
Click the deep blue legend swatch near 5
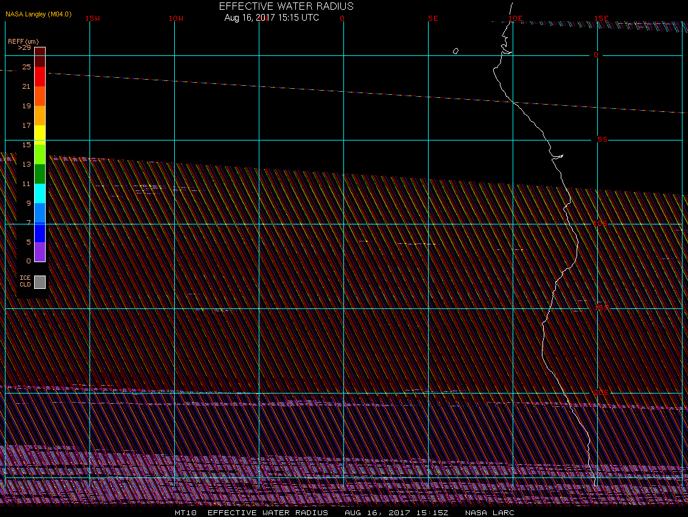40,232
